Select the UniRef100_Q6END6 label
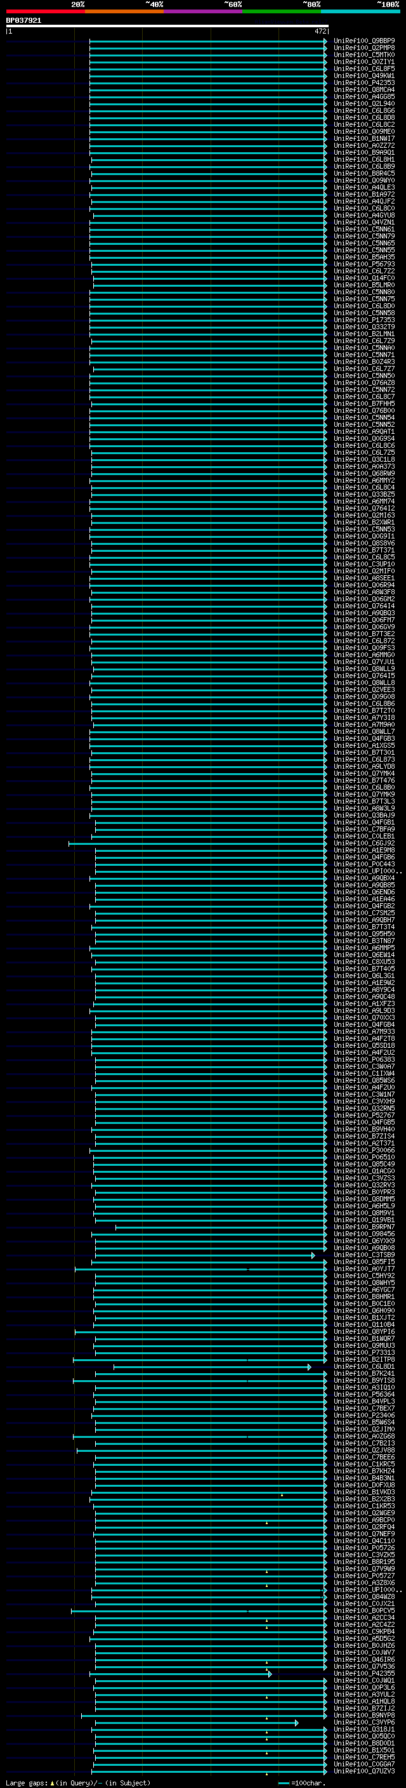This screenshot has height=1788, width=406. tap(363, 892)
